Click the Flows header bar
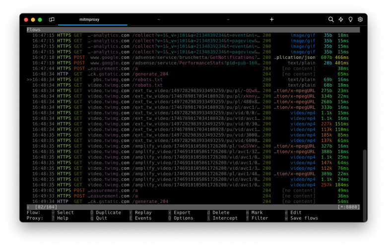 (193, 30)
